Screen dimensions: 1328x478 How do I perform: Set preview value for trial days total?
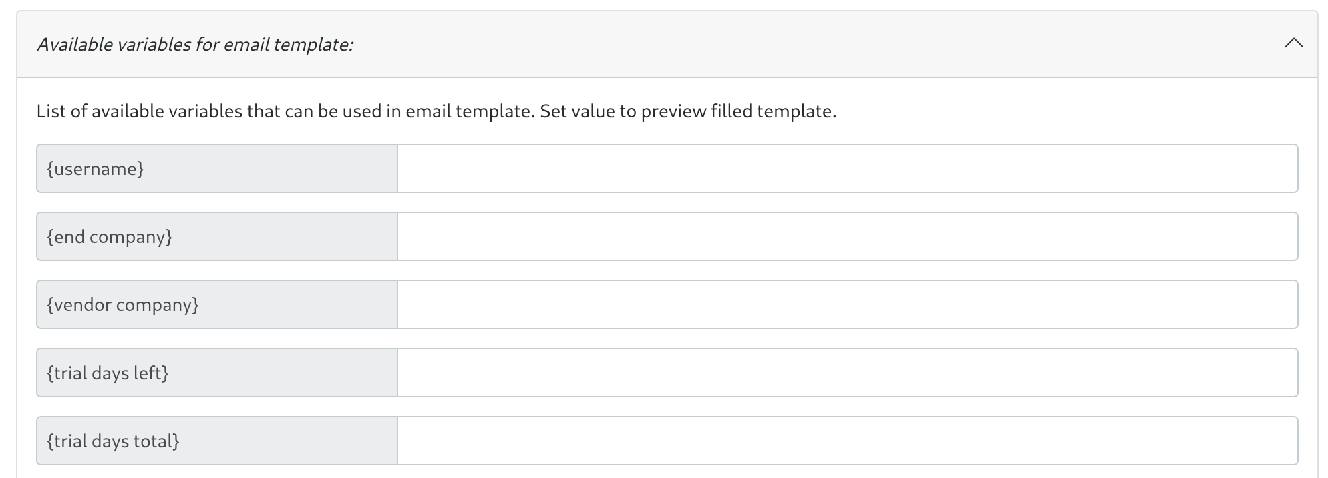pos(847,441)
